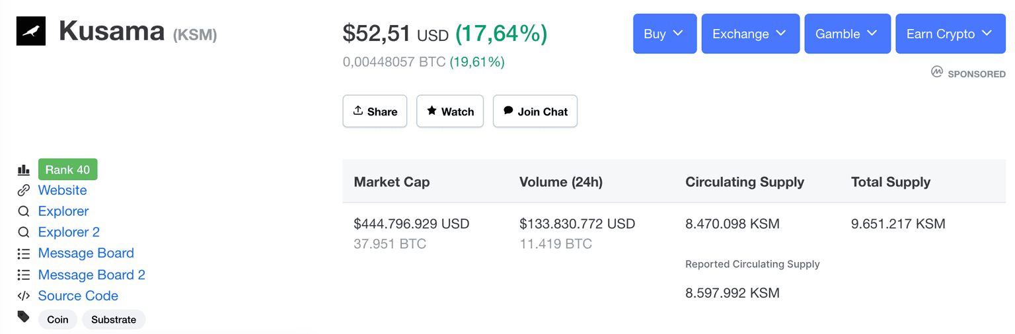Click the list icon beside Message Board
Viewport: 1015px width, 334px height.
tap(24, 253)
